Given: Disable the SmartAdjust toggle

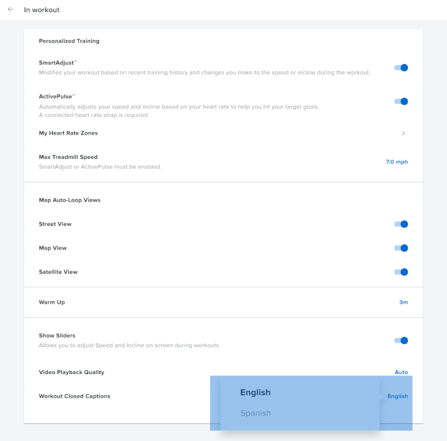Looking at the screenshot, I should pyautogui.click(x=401, y=68).
